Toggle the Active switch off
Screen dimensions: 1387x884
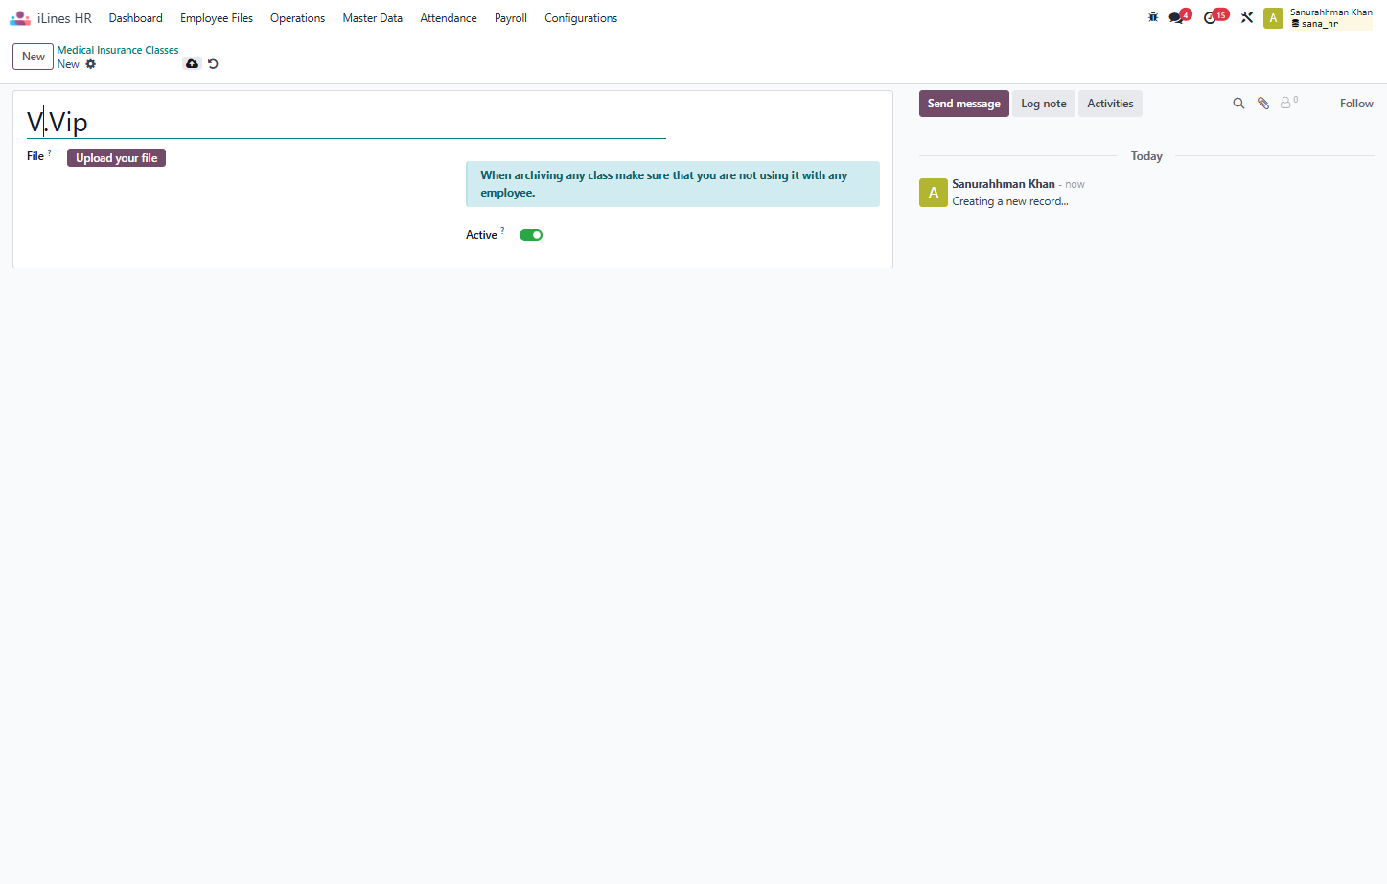(x=531, y=235)
